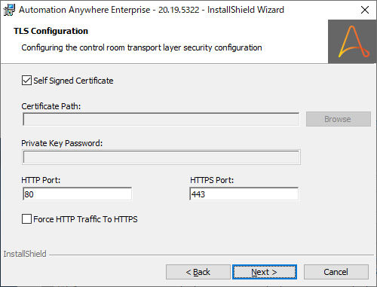Click the InstallShield footer label

[25, 254]
